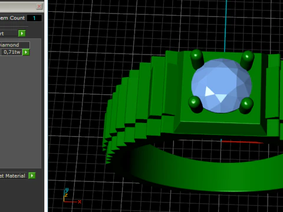Click the Set Material label
The image size is (283, 212).
pyautogui.click(x=12, y=175)
